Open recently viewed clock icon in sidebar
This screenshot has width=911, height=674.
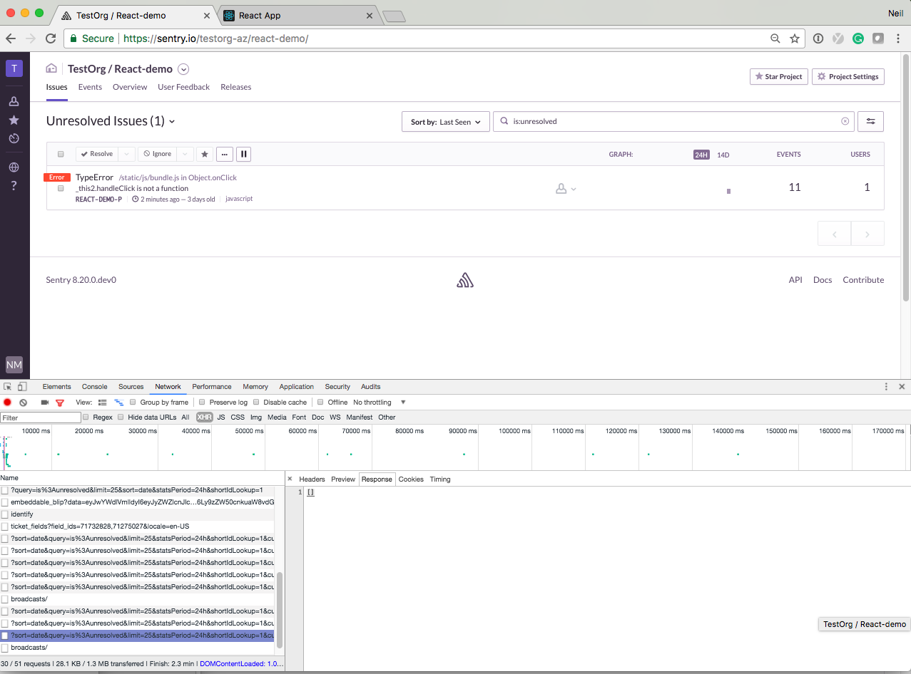click(x=14, y=138)
